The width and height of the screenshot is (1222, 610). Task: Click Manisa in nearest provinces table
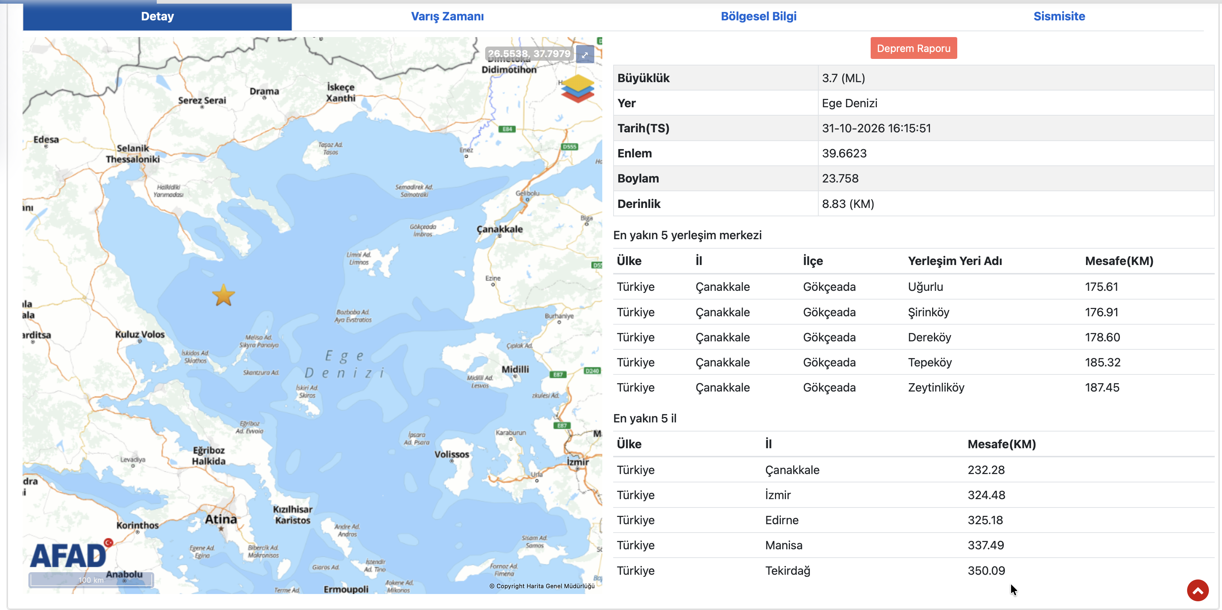pyautogui.click(x=784, y=546)
